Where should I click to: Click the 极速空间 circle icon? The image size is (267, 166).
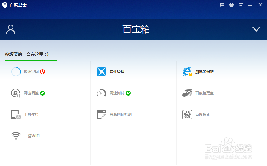tap(16, 71)
